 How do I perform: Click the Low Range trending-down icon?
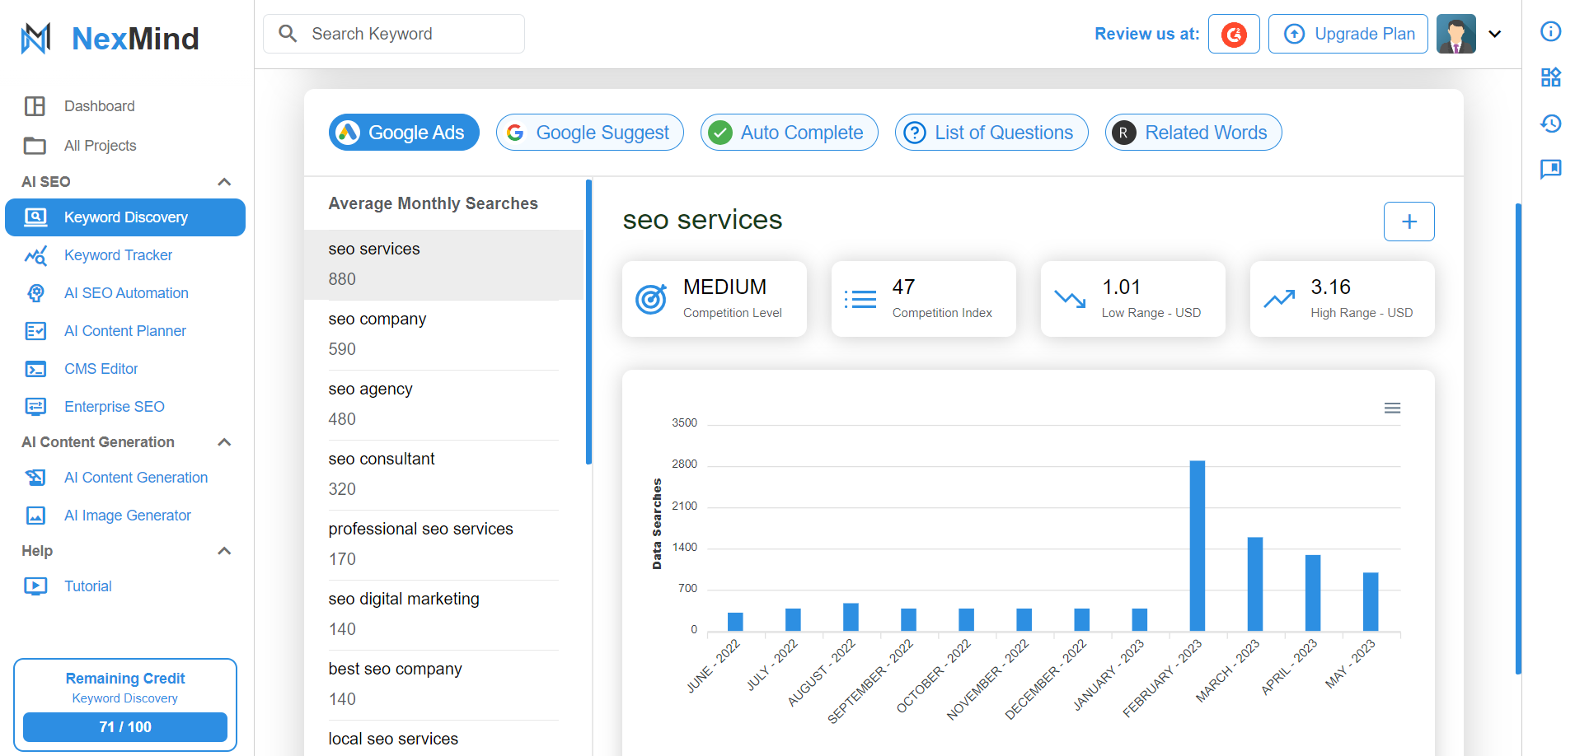tap(1070, 299)
